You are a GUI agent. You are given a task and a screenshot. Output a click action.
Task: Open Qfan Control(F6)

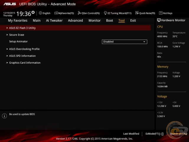click(89, 13)
